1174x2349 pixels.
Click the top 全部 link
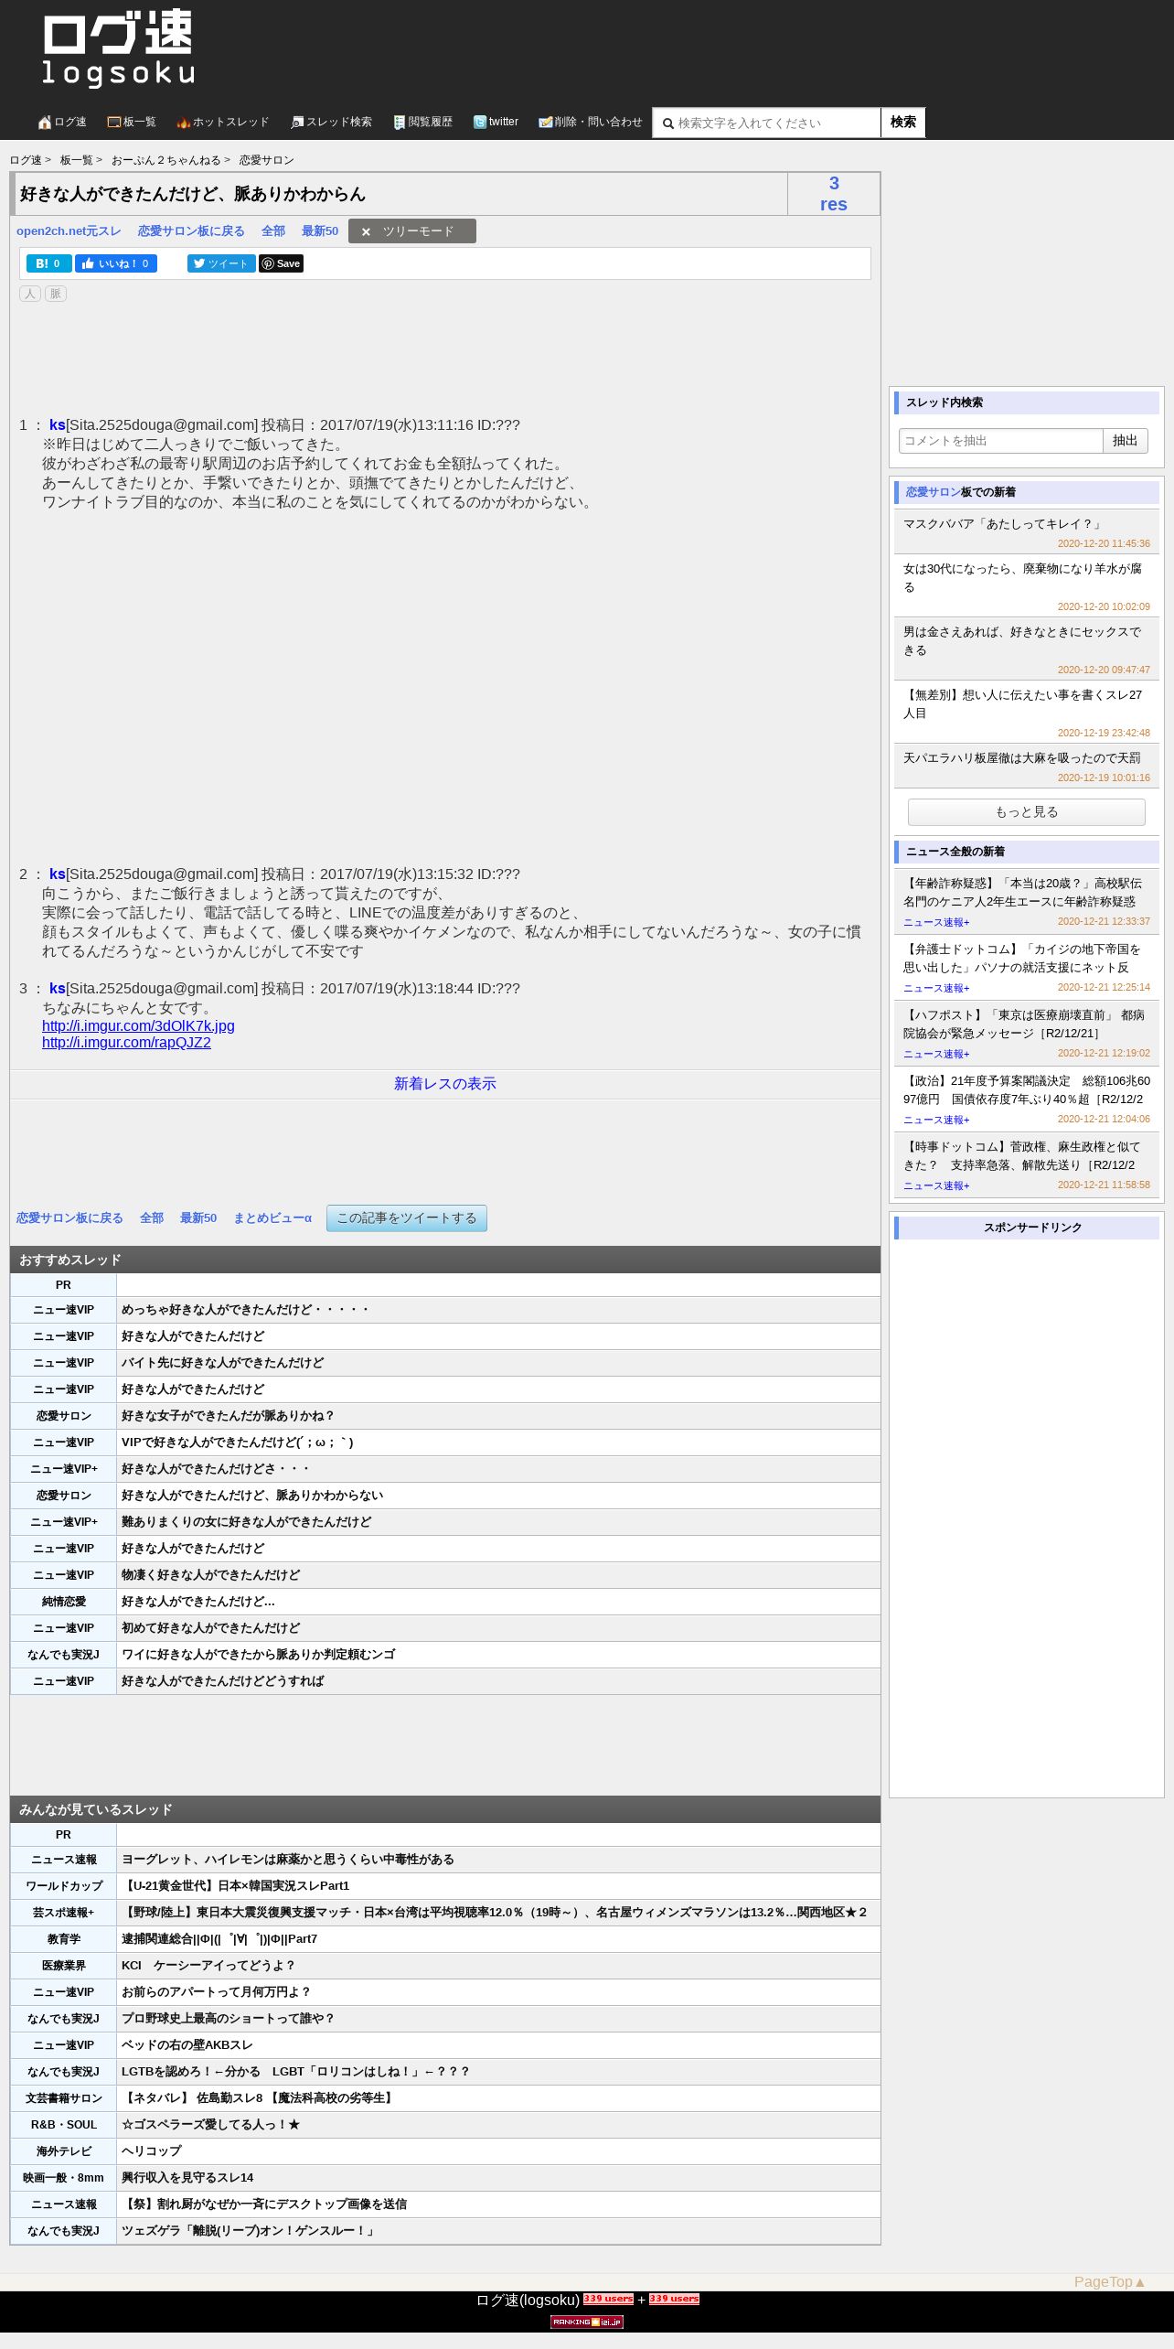(x=273, y=231)
